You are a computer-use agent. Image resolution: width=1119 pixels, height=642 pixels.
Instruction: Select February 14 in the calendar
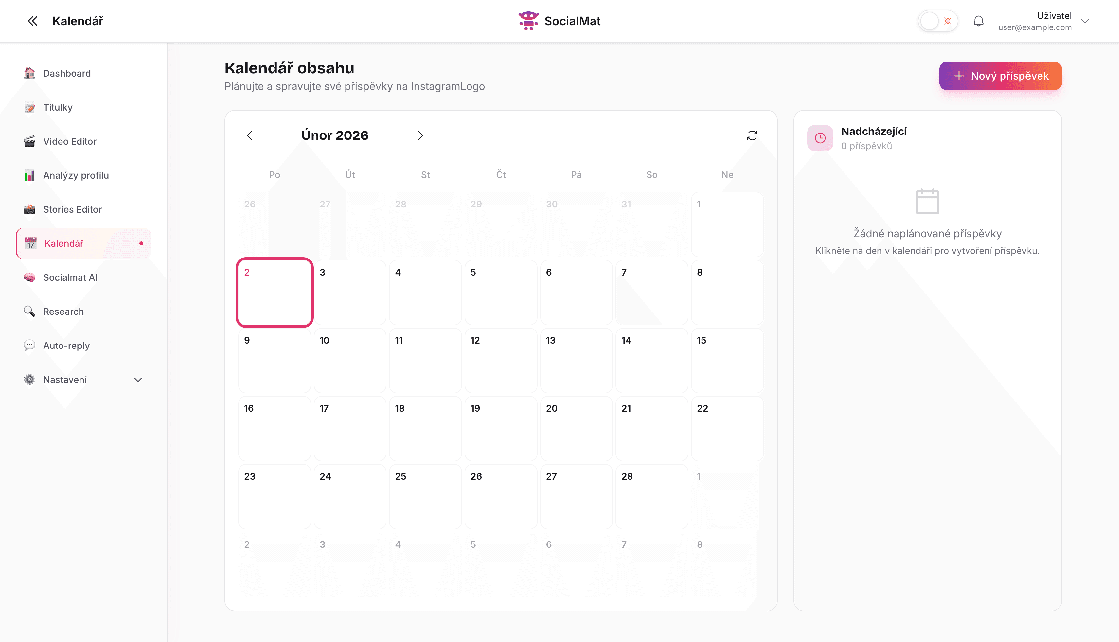coord(651,360)
